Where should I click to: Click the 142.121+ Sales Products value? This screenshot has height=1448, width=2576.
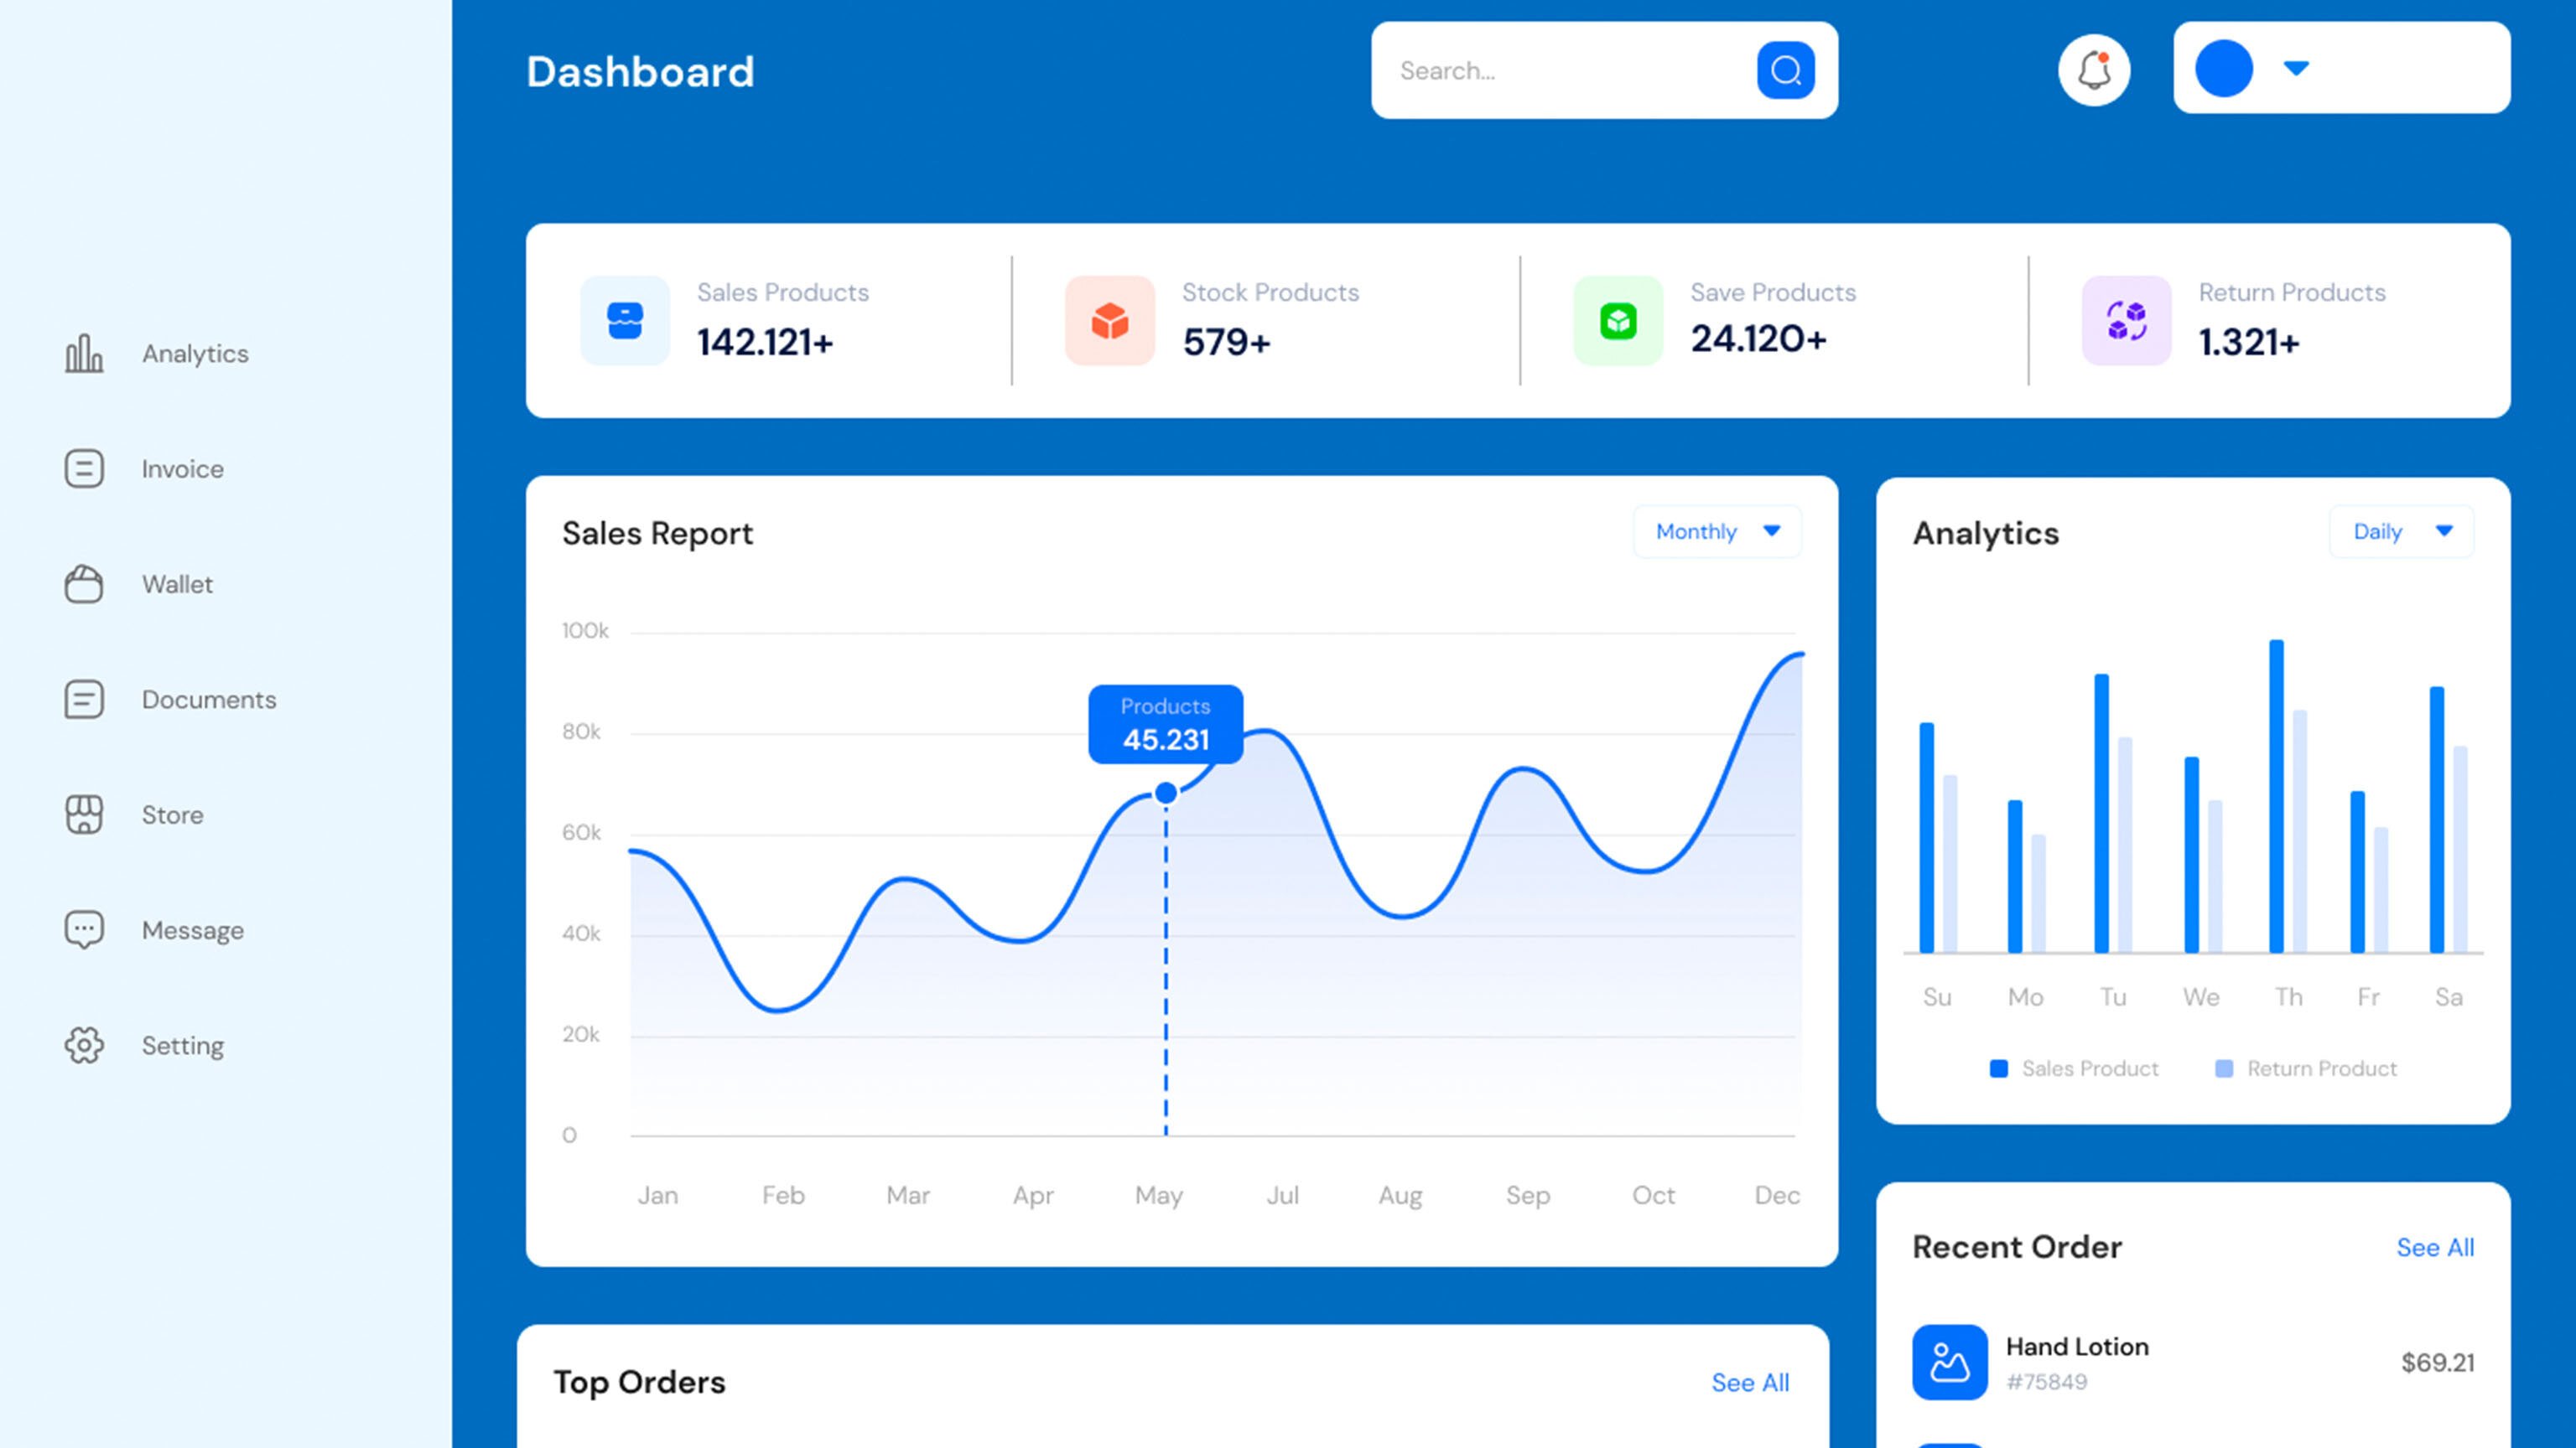tap(765, 343)
